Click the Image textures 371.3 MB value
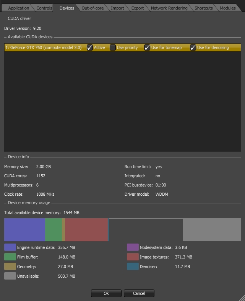This screenshot has width=245, height=301. [183, 257]
